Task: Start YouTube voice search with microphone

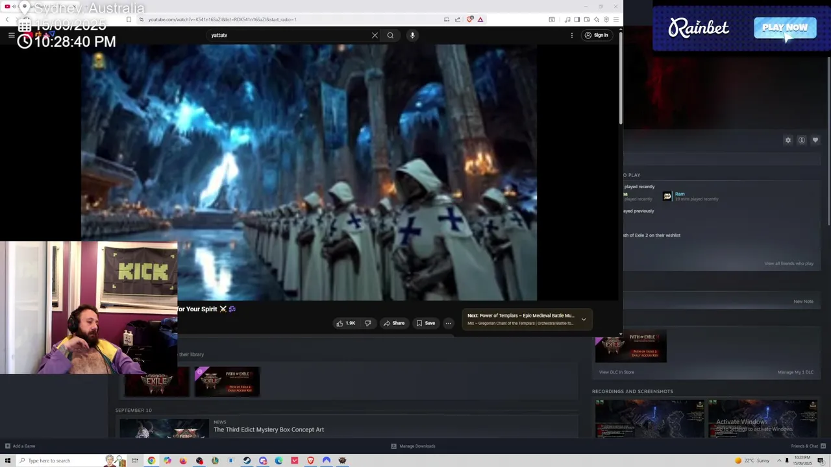Action: click(412, 35)
